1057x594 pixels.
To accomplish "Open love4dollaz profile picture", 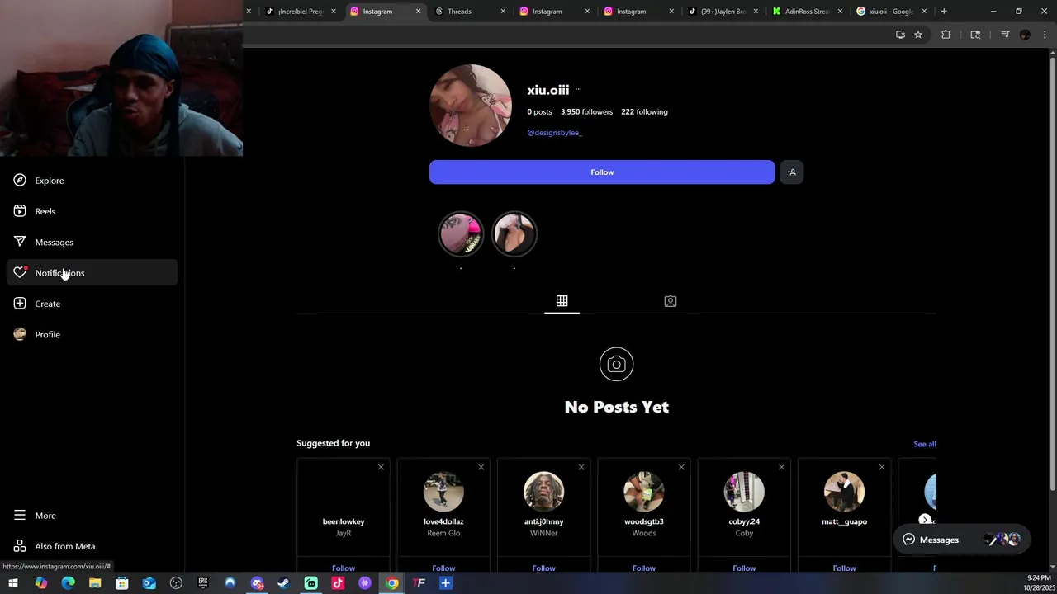I will 443,492.
